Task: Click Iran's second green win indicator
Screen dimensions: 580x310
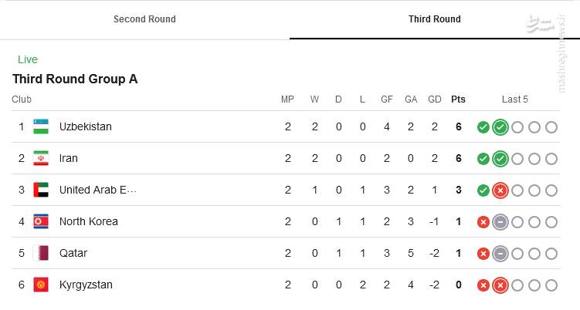Action: point(500,159)
